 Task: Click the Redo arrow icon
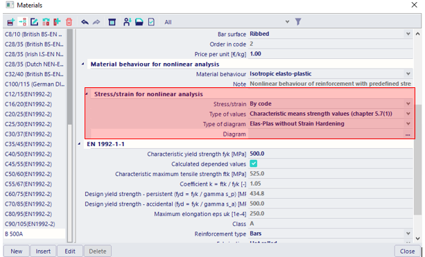click(x=96, y=22)
